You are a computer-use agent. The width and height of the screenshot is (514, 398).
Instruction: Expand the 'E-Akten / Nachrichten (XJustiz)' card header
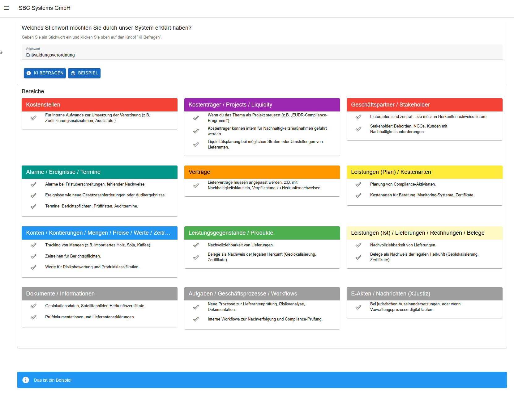(x=425, y=294)
